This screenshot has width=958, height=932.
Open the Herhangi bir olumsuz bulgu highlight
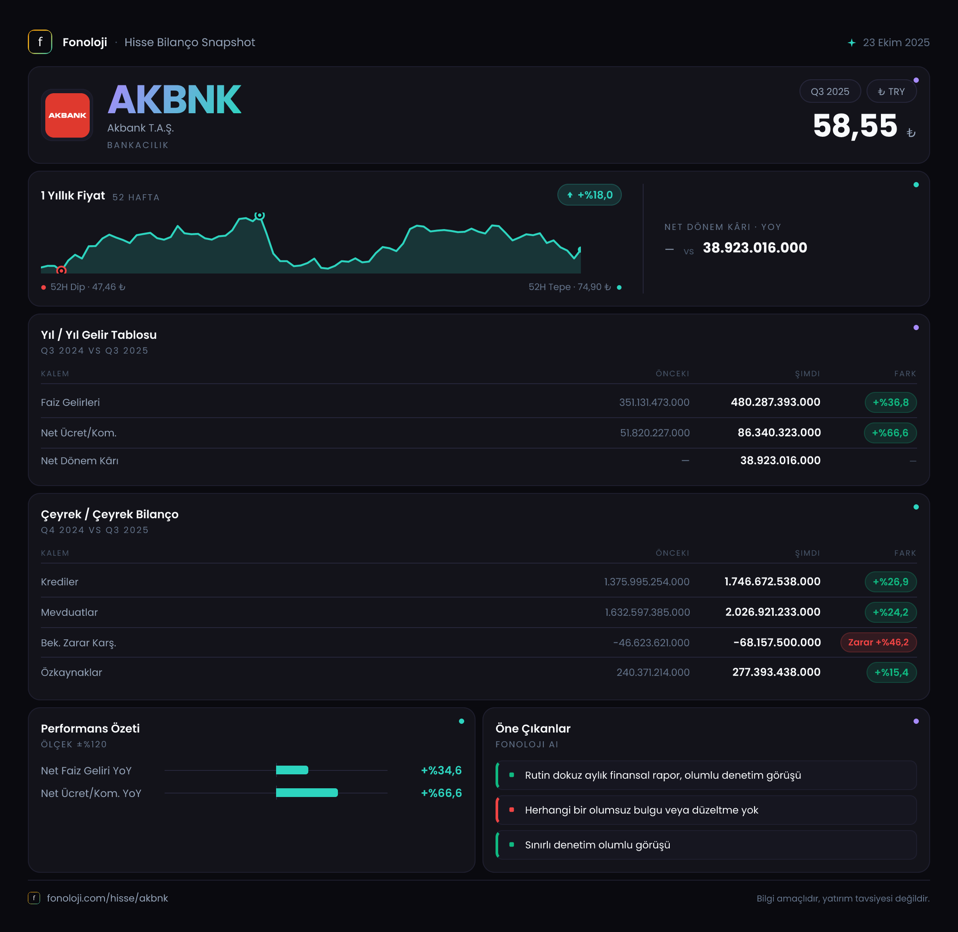point(706,810)
